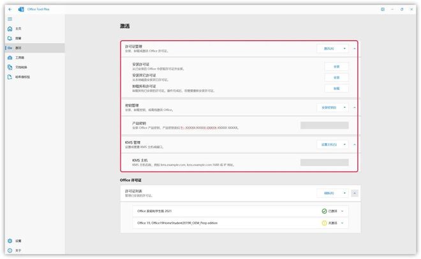Click the back arrow in title bar
421x259 pixels.
pyautogui.click(x=10, y=10)
